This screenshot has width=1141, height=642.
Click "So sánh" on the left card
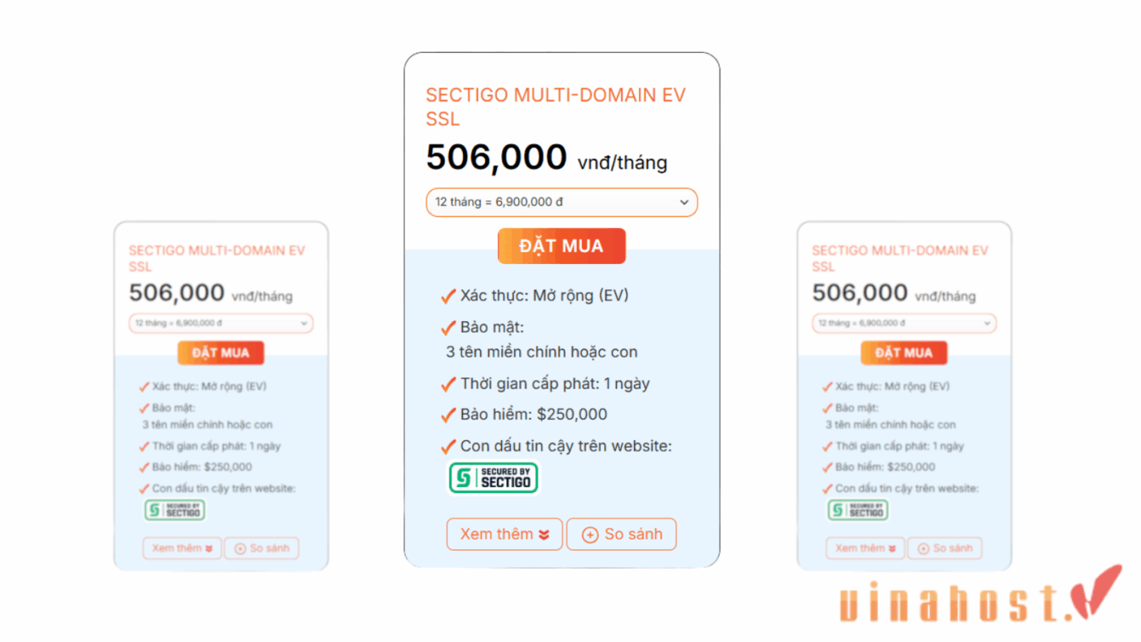coord(262,548)
